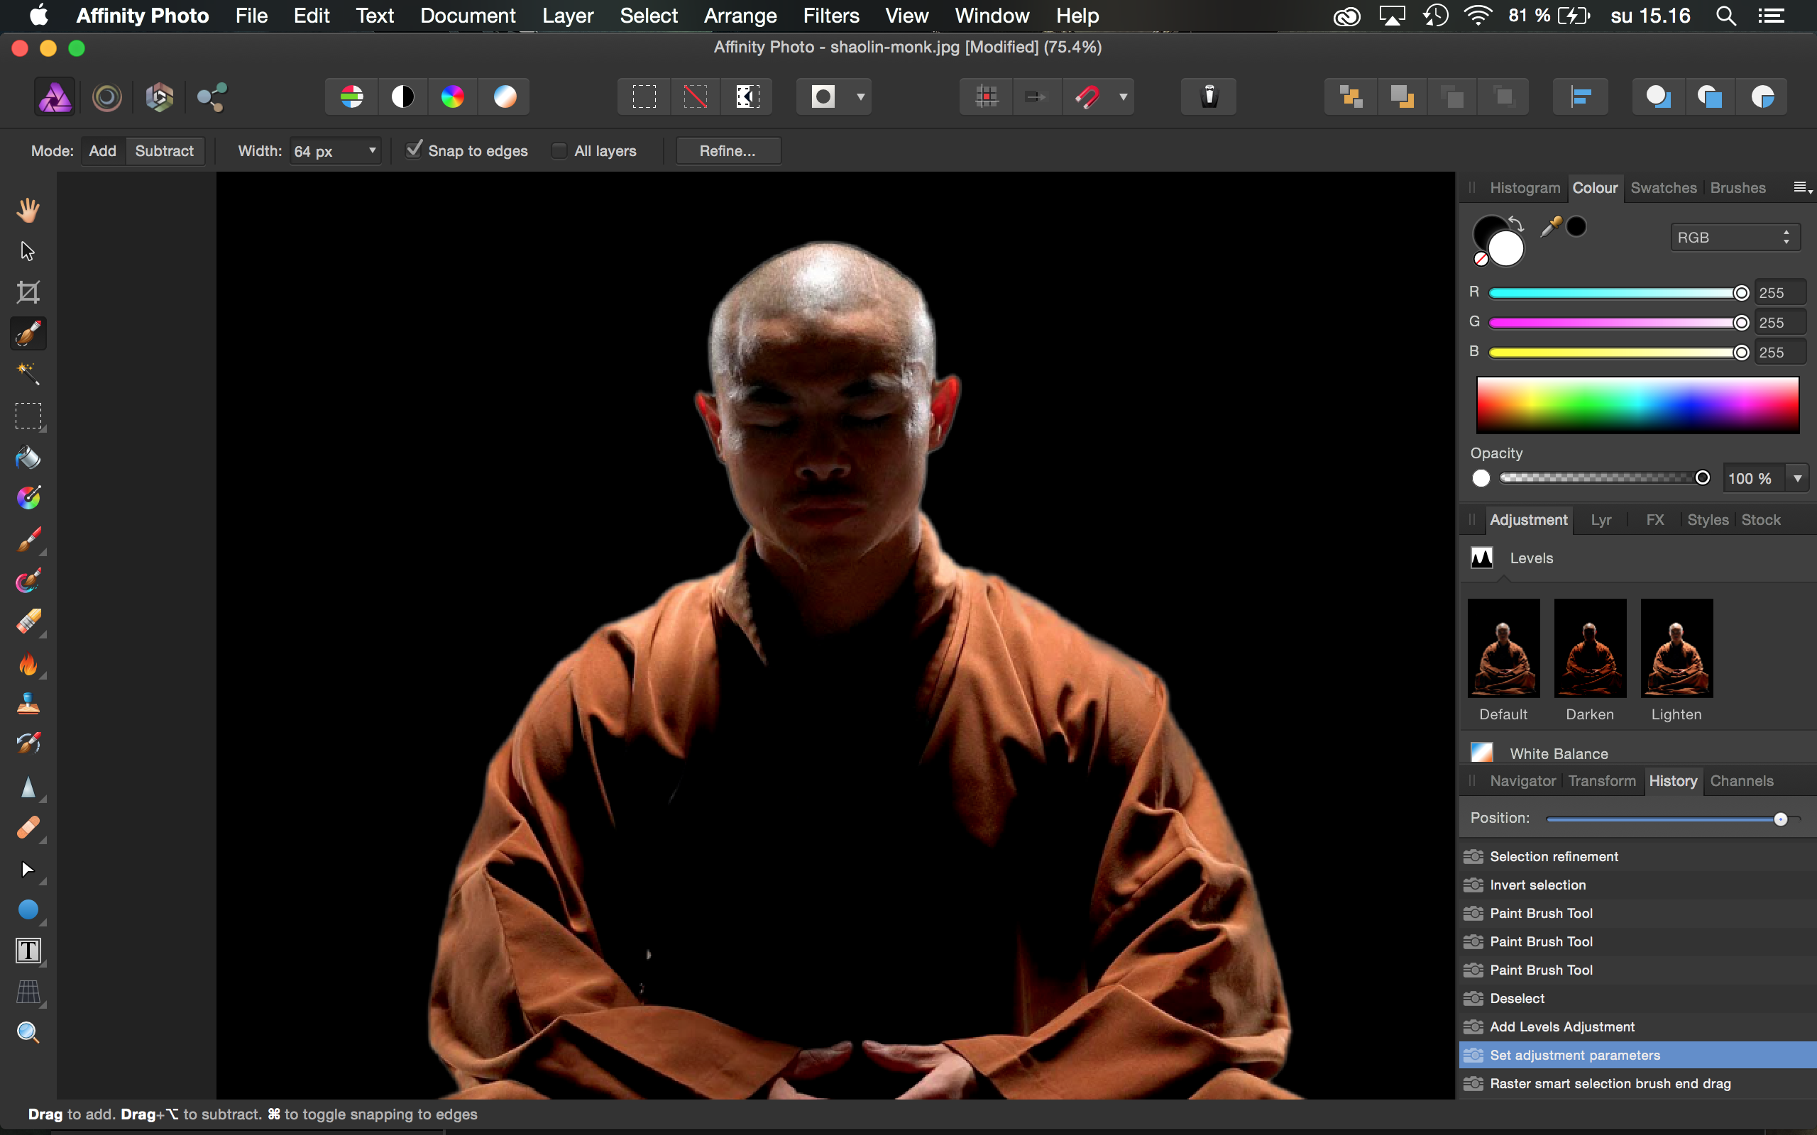Select the Crop tool

pyautogui.click(x=28, y=292)
